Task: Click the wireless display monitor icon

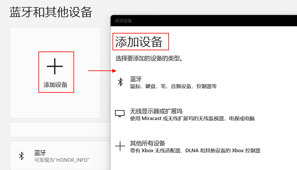Action: coord(120,113)
